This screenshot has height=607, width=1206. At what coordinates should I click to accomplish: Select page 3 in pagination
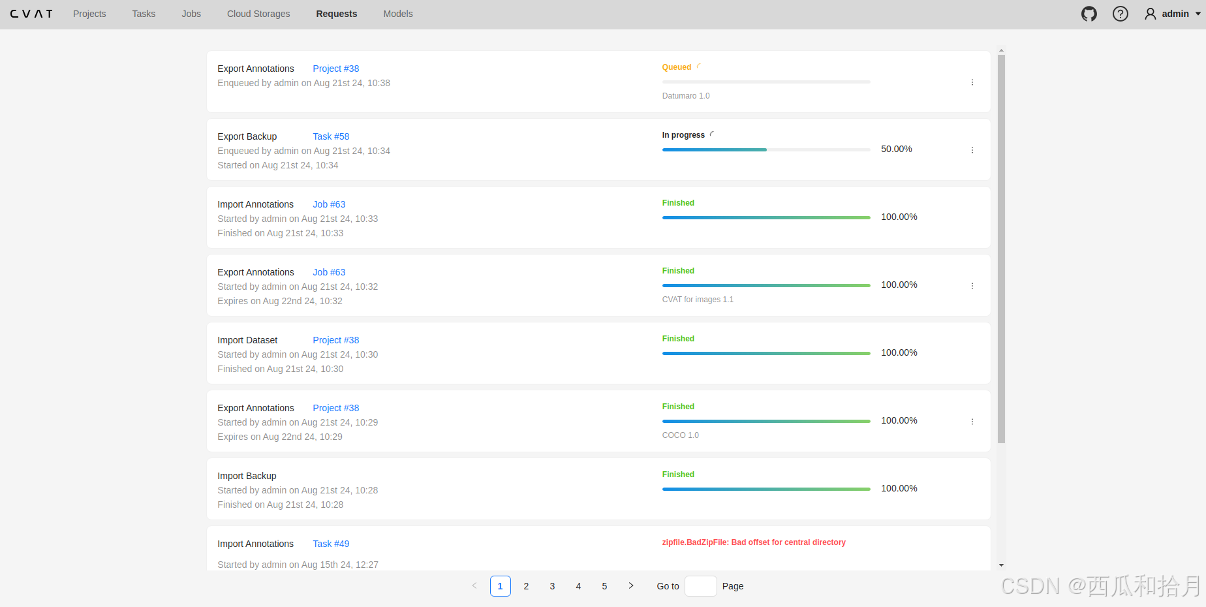pyautogui.click(x=552, y=586)
